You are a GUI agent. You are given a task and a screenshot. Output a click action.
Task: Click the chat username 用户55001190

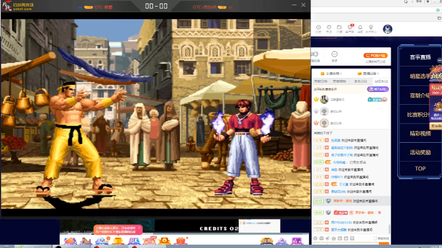point(341,223)
